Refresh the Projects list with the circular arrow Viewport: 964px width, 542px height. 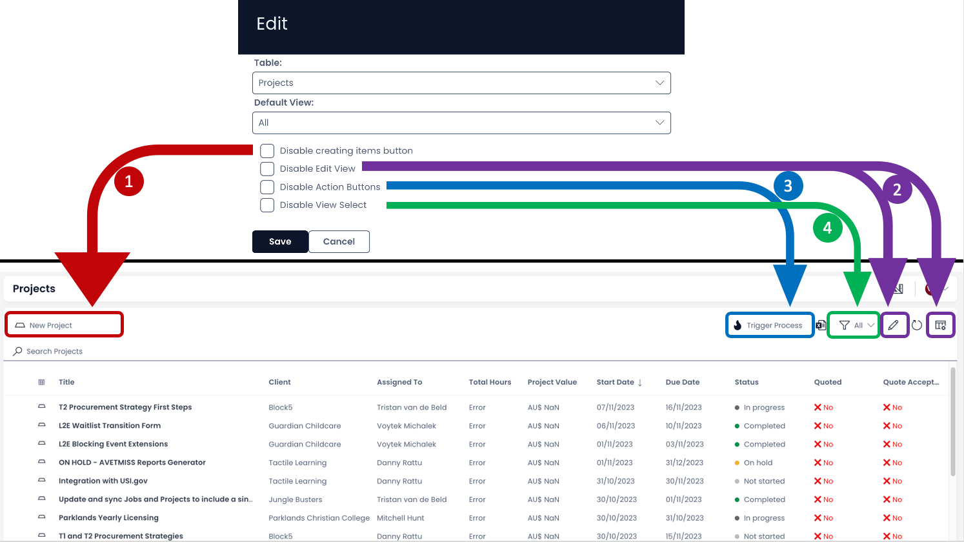click(917, 325)
